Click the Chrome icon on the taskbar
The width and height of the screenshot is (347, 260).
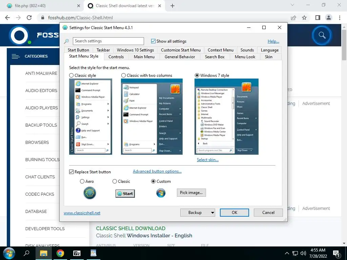(x=60, y=253)
